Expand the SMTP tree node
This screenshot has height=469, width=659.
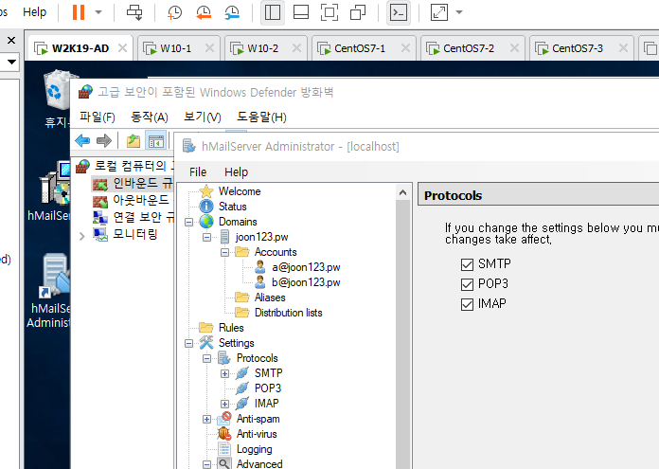[x=224, y=373]
